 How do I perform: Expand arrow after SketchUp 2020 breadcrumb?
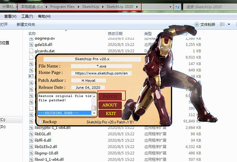(137, 7)
